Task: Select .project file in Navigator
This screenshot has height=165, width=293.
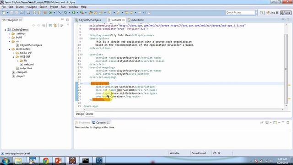Action: 20,76
